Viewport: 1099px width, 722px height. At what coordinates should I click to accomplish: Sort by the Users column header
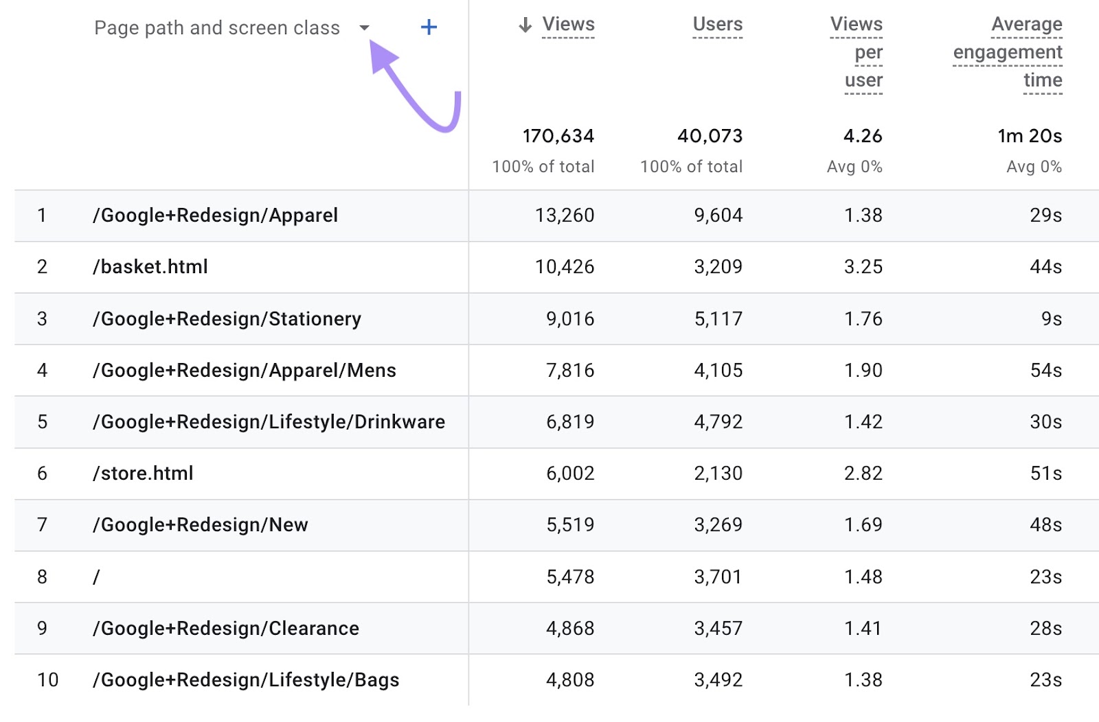717,25
